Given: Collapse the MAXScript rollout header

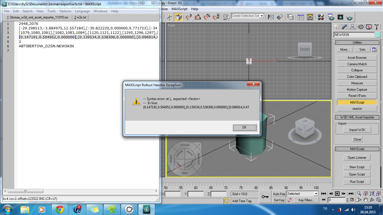Looking at the screenshot, I should [357, 149].
